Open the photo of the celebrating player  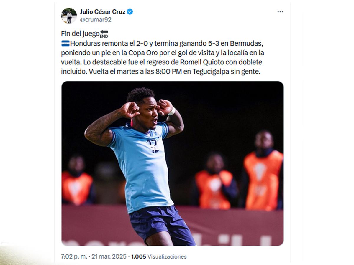(x=172, y=163)
